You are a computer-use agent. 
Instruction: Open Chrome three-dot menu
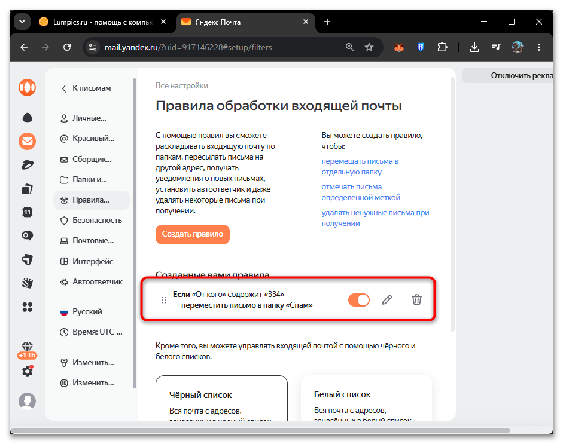pyautogui.click(x=539, y=47)
